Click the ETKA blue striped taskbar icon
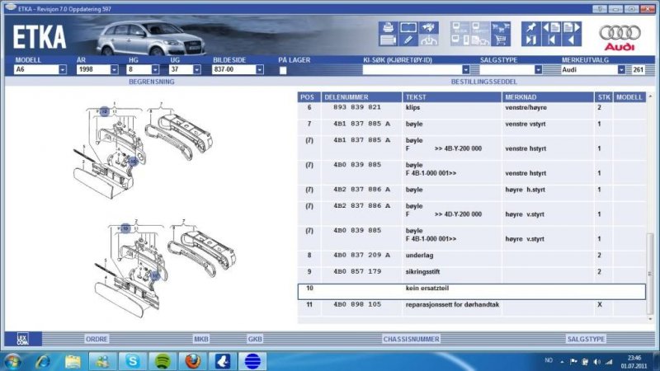This screenshot has width=660, height=371. pos(252,361)
